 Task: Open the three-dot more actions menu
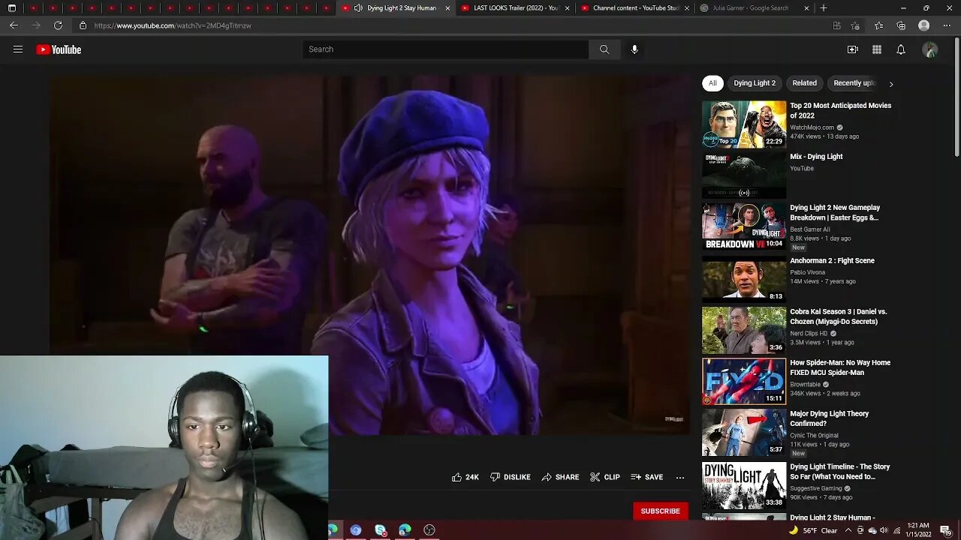click(680, 477)
